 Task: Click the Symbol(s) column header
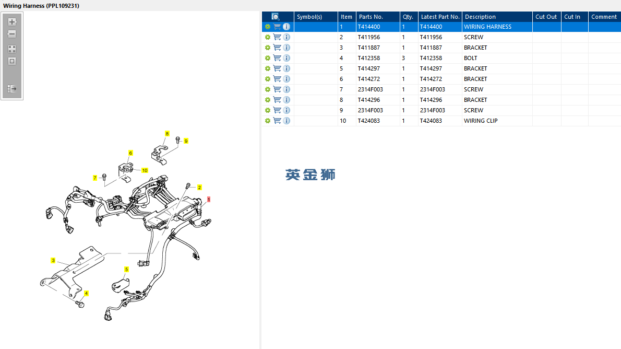(x=316, y=17)
